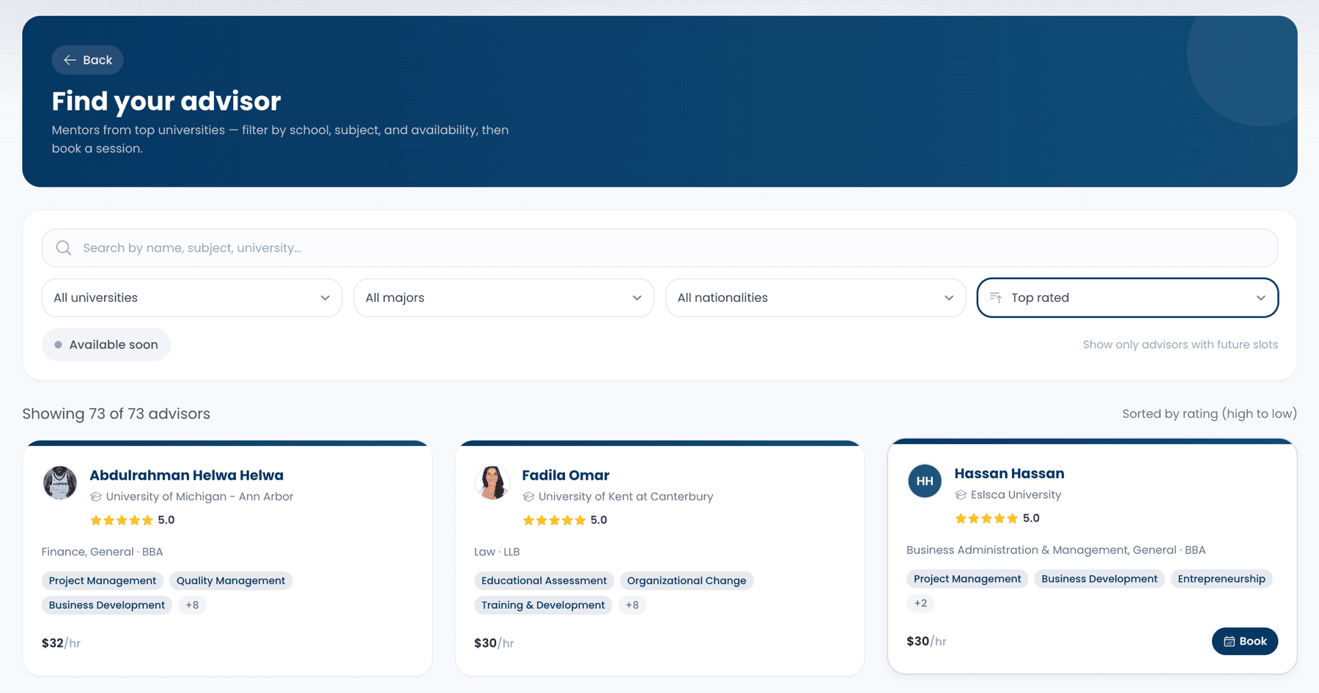
Task: Click the Entrepreneurship tag
Action: pyautogui.click(x=1222, y=579)
